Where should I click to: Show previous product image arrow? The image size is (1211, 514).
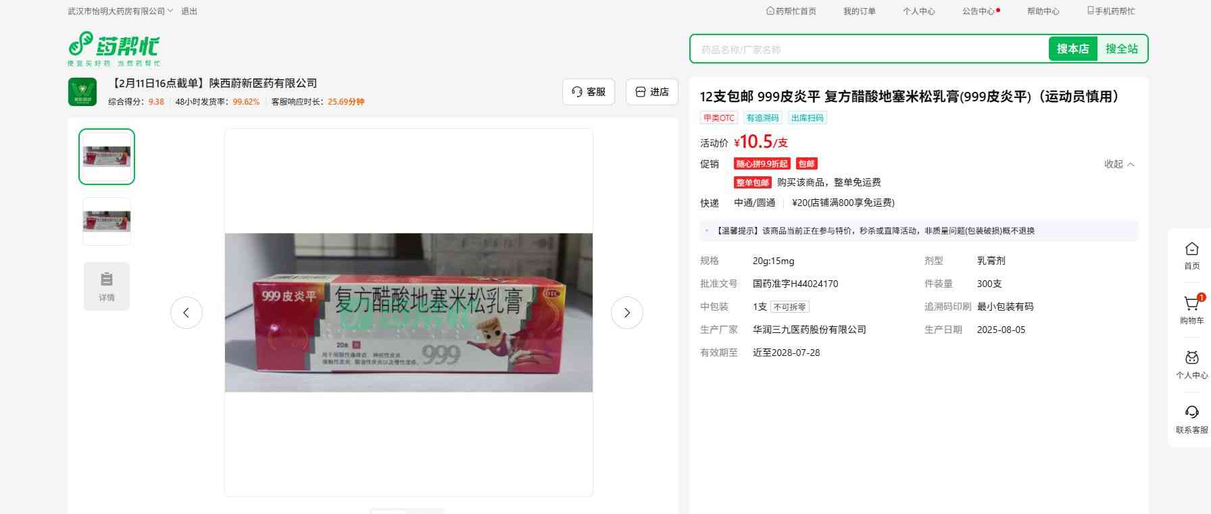[187, 313]
